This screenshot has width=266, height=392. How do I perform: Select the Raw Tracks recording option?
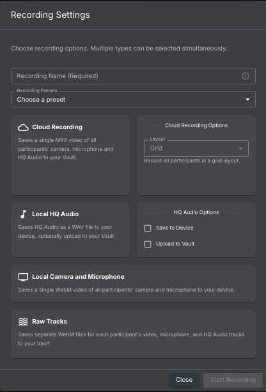click(x=133, y=334)
